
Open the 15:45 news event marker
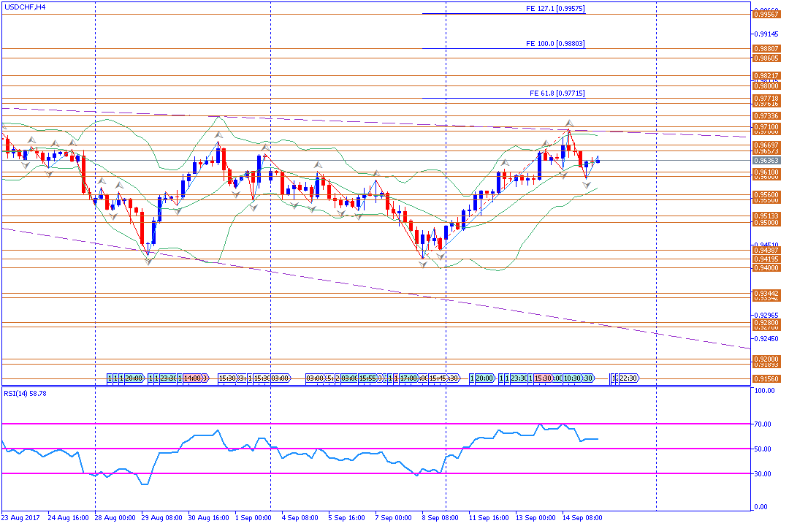pos(438,378)
